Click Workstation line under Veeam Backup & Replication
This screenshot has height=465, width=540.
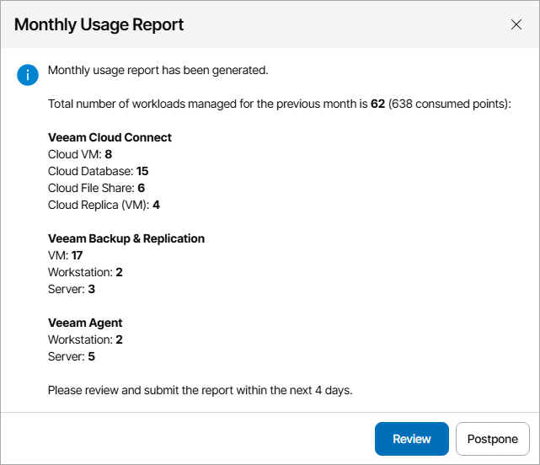click(85, 272)
